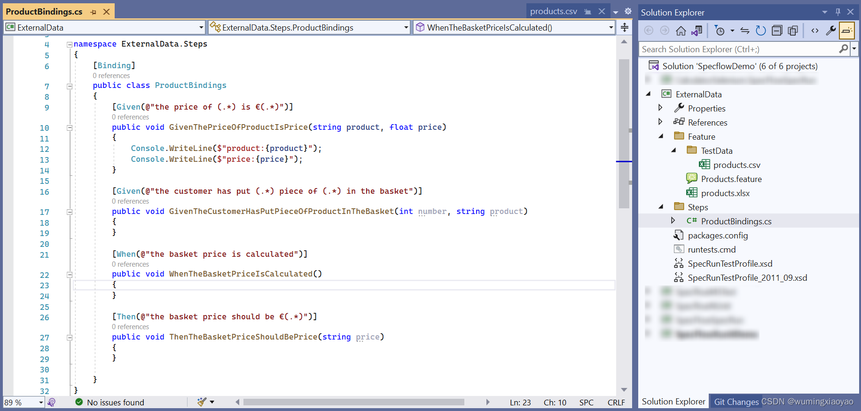Click the IntelliCode health indicator icon
Viewport: 861px width, 411px height.
tap(52, 402)
